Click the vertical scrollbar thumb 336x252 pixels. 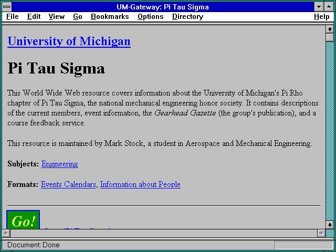[330, 37]
